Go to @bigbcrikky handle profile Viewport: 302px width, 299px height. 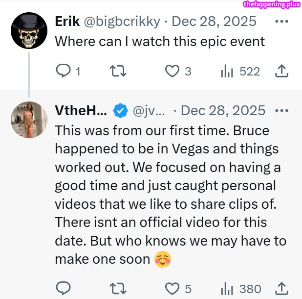[x=122, y=22]
